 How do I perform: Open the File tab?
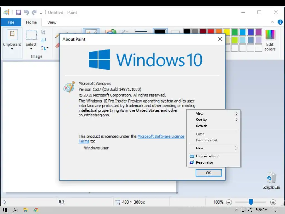(x=11, y=22)
